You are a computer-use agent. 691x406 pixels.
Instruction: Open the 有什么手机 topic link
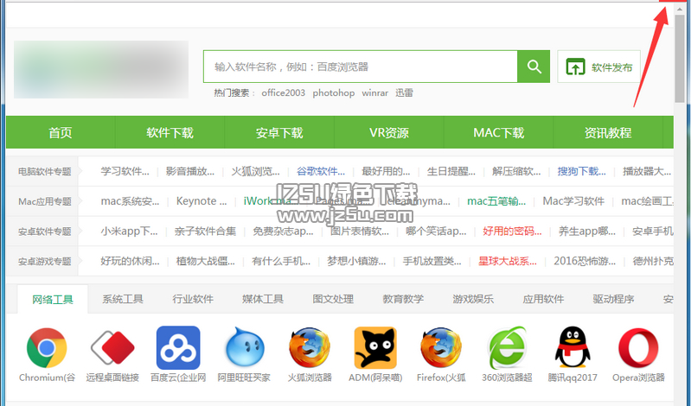click(281, 261)
